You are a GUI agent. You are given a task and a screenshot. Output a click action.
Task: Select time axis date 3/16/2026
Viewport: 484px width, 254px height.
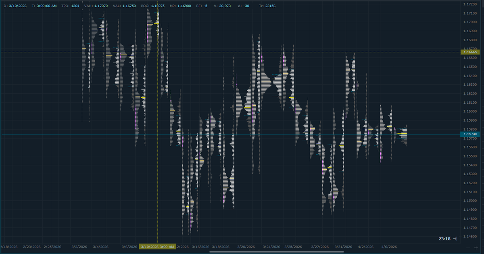coord(200,247)
